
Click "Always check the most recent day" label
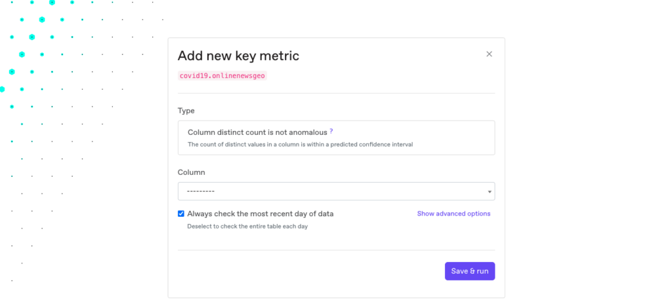click(x=261, y=214)
